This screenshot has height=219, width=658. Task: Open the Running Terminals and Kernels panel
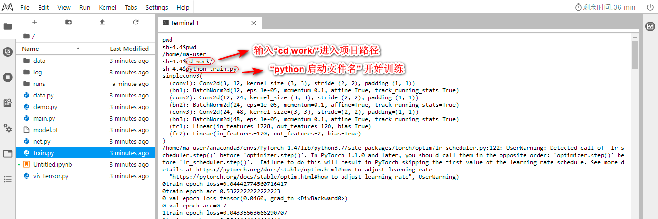8,77
